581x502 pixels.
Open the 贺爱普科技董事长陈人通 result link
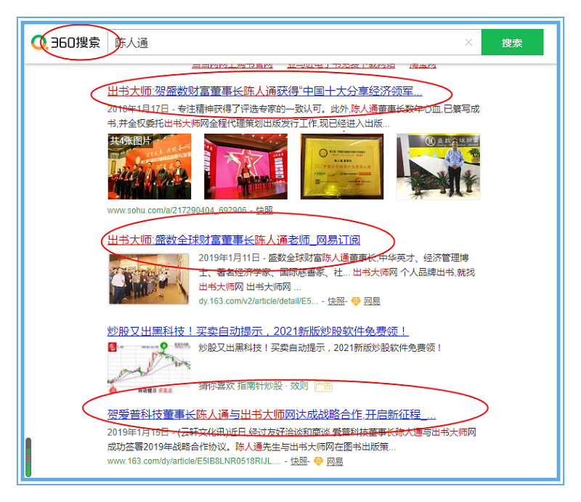[x=271, y=415]
